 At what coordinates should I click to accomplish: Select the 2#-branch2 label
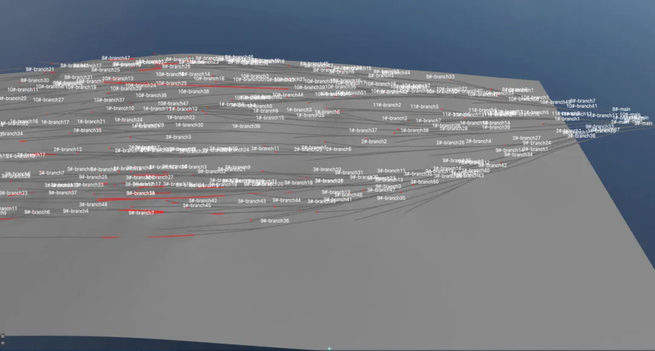(374, 141)
